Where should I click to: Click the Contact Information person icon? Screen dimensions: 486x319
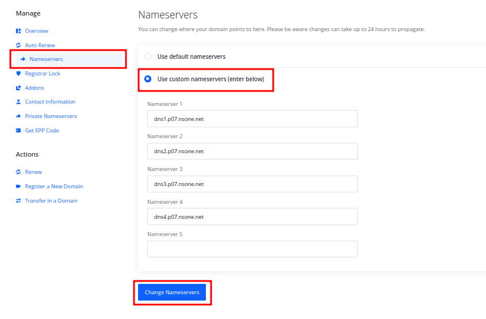click(x=18, y=102)
